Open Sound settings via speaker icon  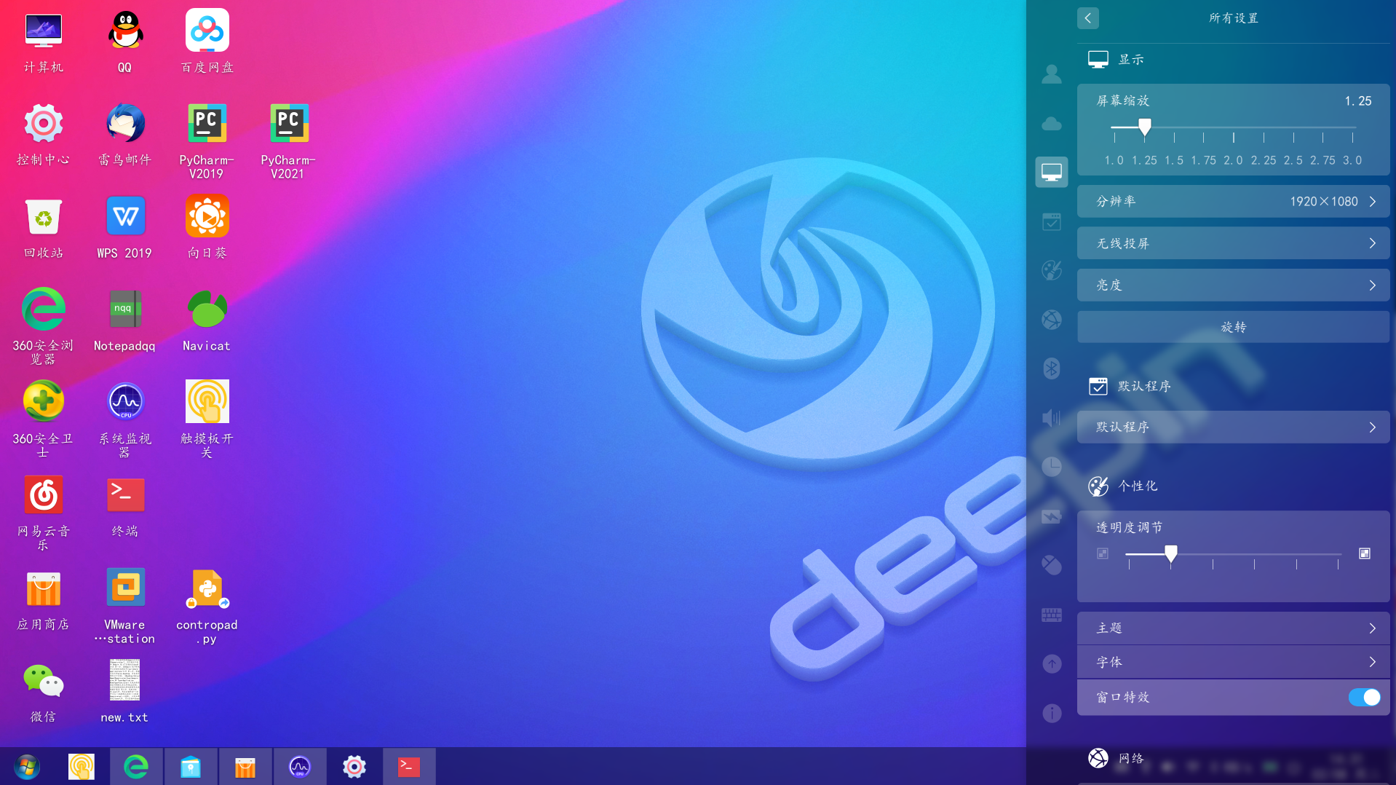point(1051,417)
